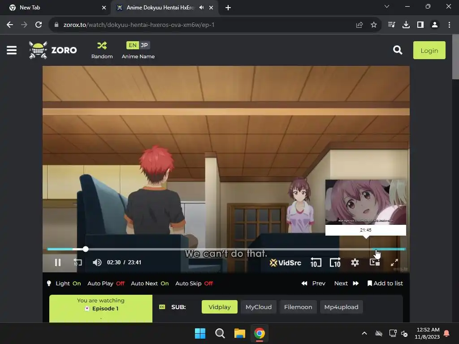Select the Filemoon server
The width and height of the screenshot is (459, 344).
point(298,307)
